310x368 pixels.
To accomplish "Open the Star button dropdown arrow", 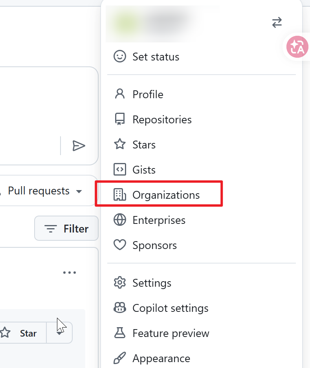I will click(59, 333).
